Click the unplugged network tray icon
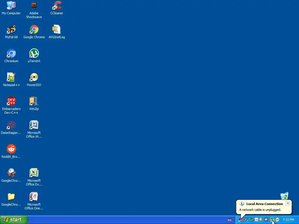This screenshot has width=299, height=224. tap(240, 220)
